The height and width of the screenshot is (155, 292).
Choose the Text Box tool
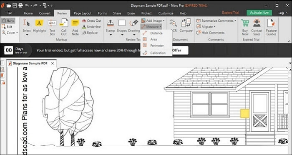52,27
